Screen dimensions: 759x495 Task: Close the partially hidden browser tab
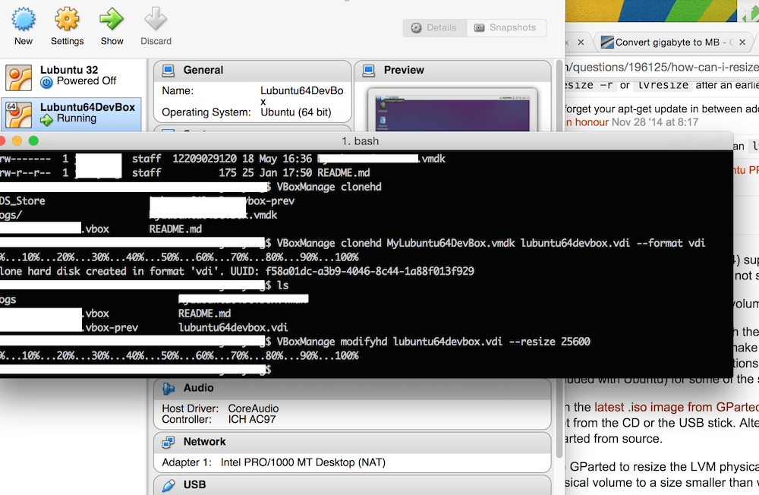tap(581, 43)
